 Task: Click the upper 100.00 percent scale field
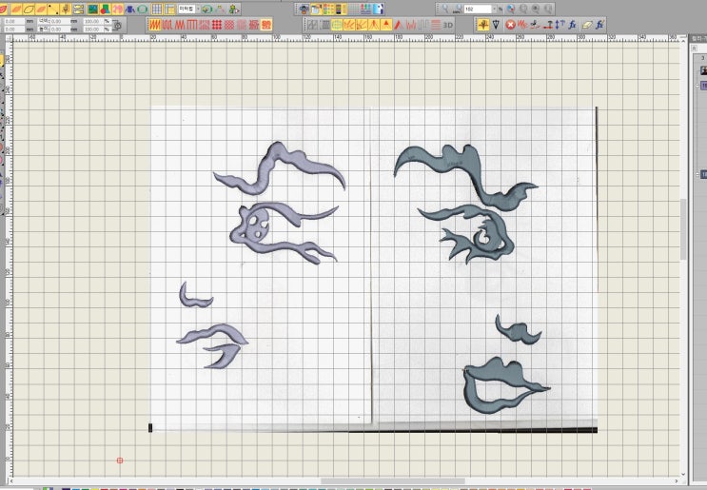(x=93, y=21)
